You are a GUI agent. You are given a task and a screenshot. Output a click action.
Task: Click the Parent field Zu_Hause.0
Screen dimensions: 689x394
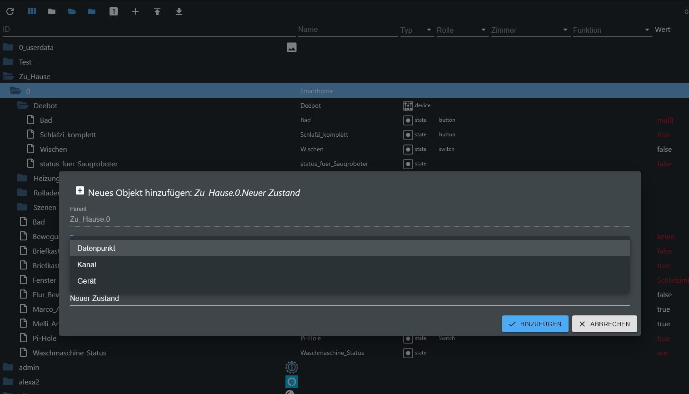[x=350, y=219]
